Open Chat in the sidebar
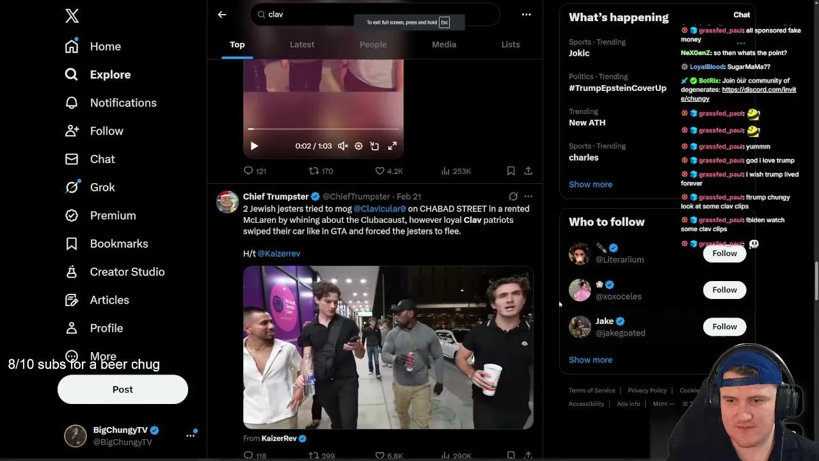This screenshot has width=819, height=461. 90,159
